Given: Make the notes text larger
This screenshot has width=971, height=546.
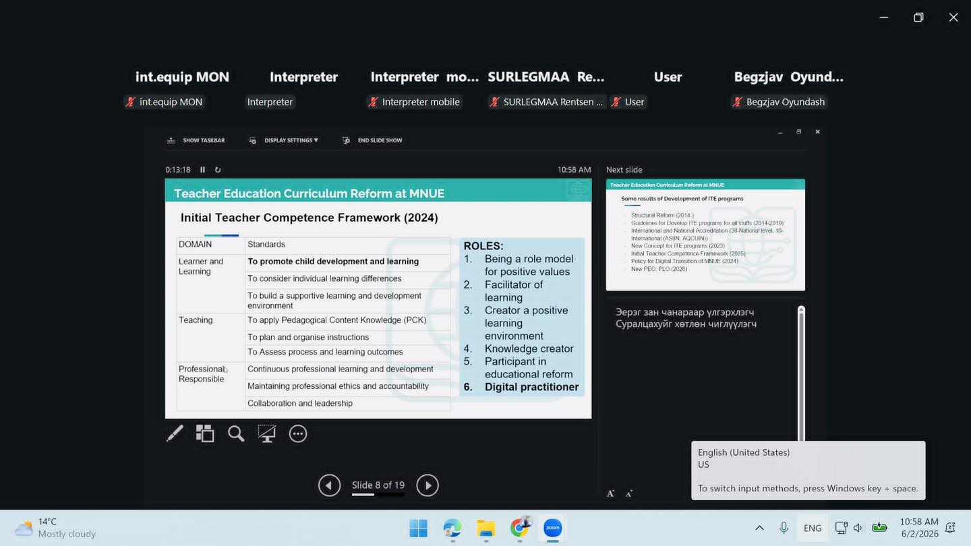Looking at the screenshot, I should 610,493.
